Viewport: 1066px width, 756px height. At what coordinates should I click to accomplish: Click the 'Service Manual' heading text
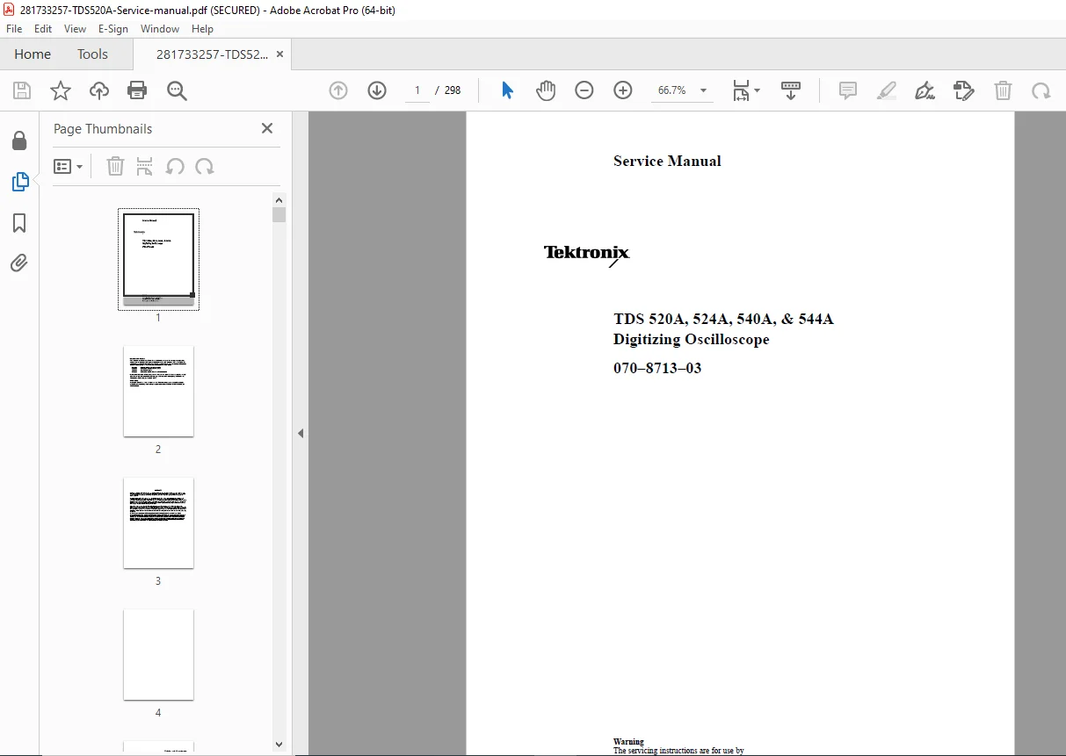tap(667, 161)
